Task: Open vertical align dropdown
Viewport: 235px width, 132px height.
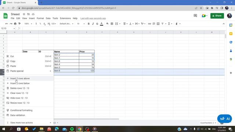Action: click(x=131, y=23)
